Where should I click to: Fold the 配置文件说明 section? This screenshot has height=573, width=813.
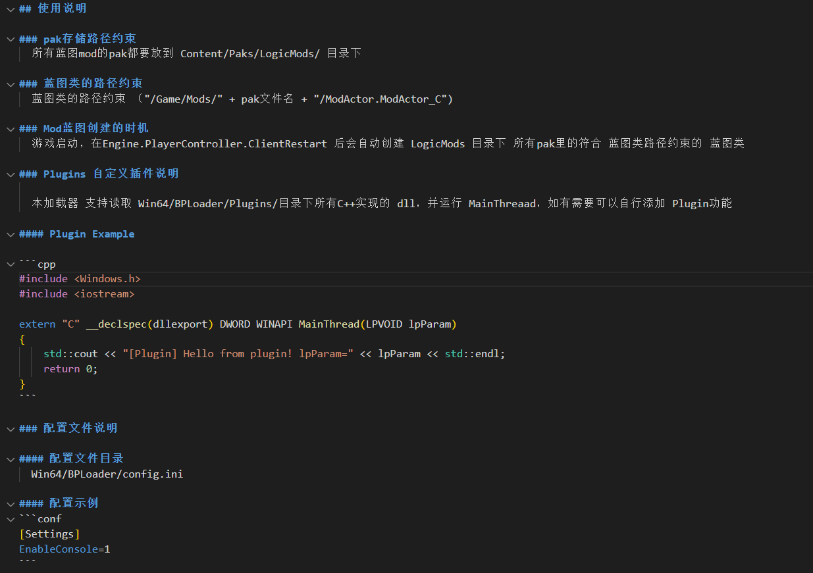[10, 428]
